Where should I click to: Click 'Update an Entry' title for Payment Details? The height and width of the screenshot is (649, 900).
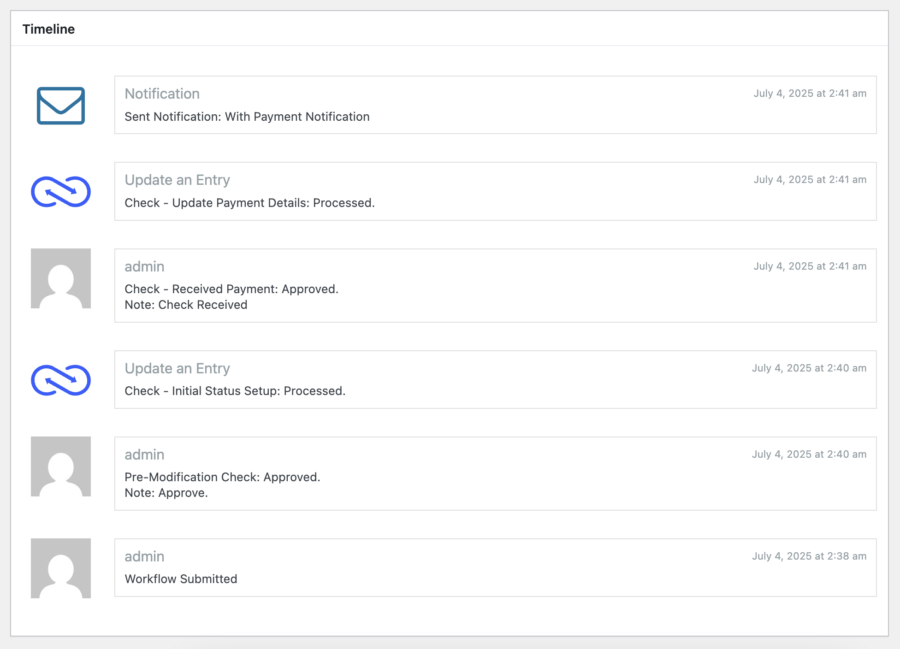177,180
